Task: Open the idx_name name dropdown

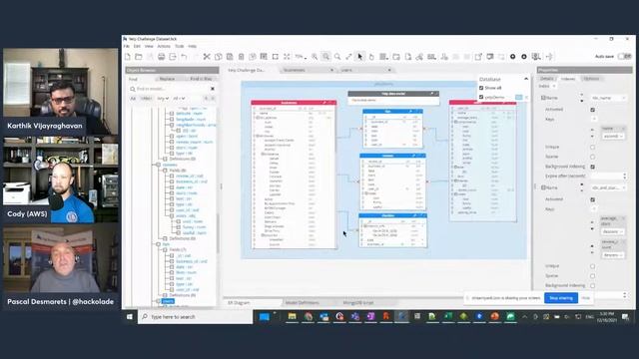Action: 609,98
